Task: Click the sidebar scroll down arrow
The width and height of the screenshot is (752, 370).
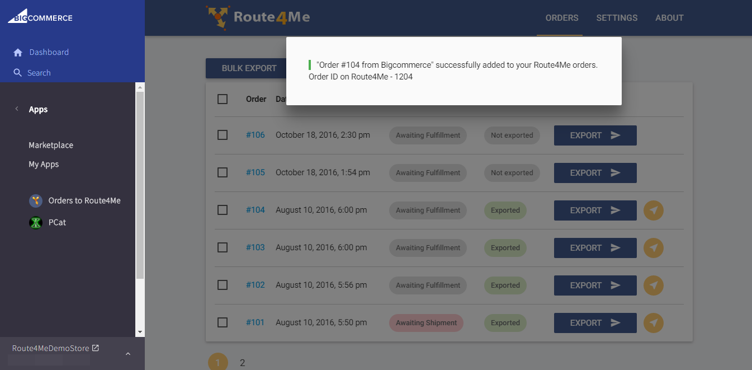Action: pos(140,332)
